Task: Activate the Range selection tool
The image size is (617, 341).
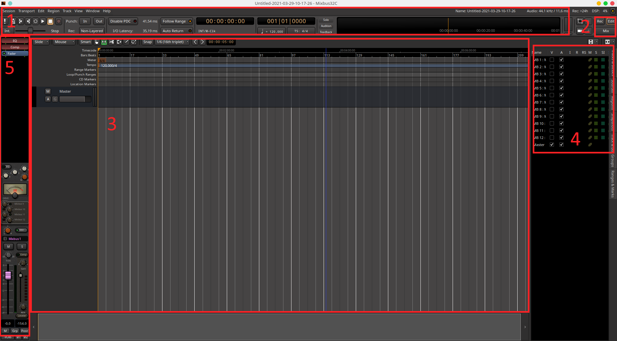Action: coord(104,42)
